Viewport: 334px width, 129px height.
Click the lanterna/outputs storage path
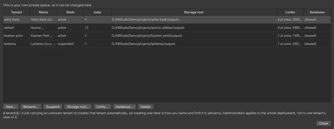point(194,44)
